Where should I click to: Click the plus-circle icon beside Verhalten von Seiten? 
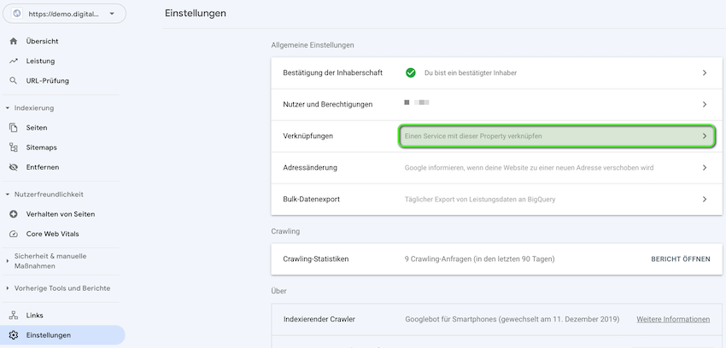click(14, 214)
